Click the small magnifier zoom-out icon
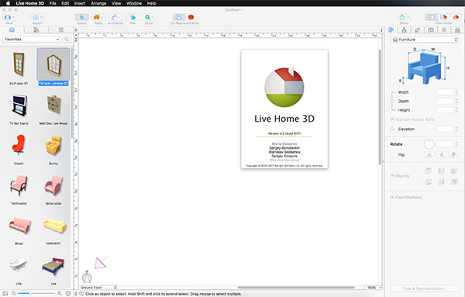The height and width of the screenshot is (297, 465). pos(14,293)
